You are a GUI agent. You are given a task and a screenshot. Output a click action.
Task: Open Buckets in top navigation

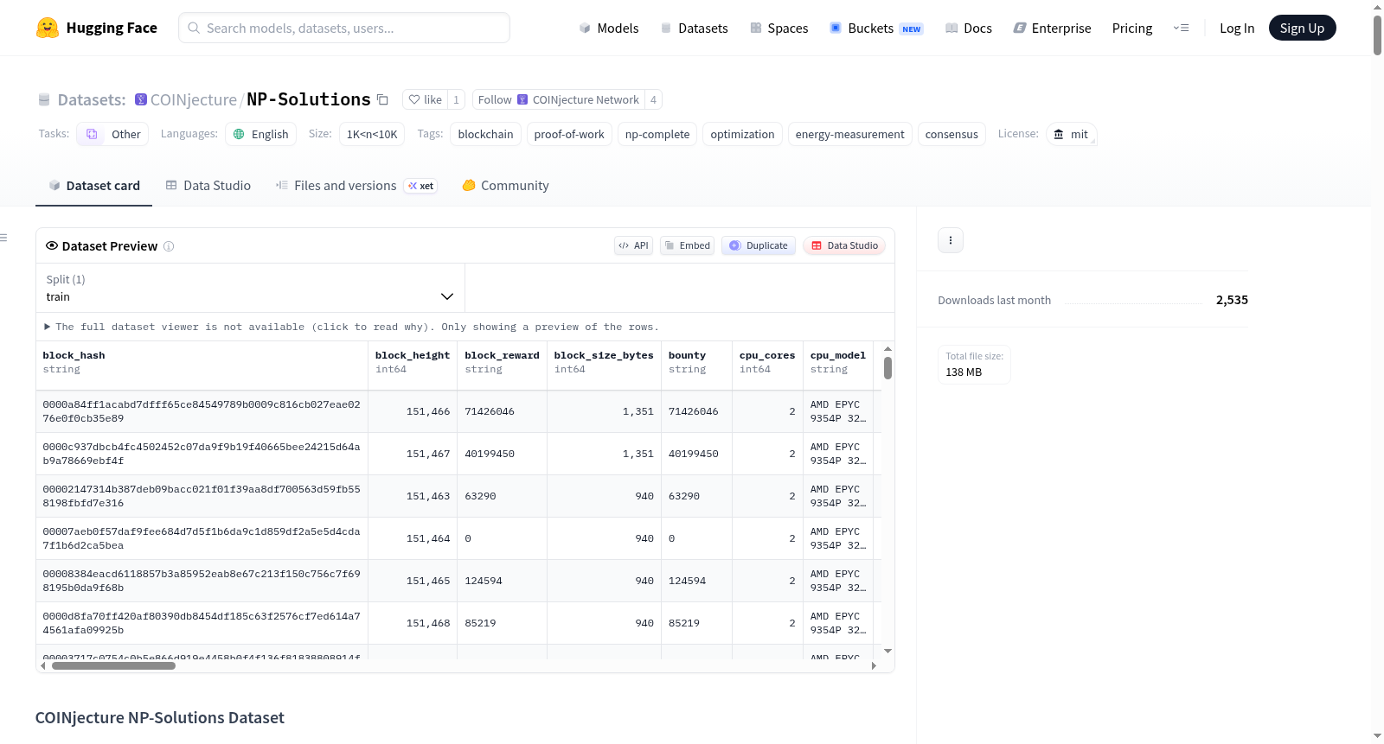876,28
